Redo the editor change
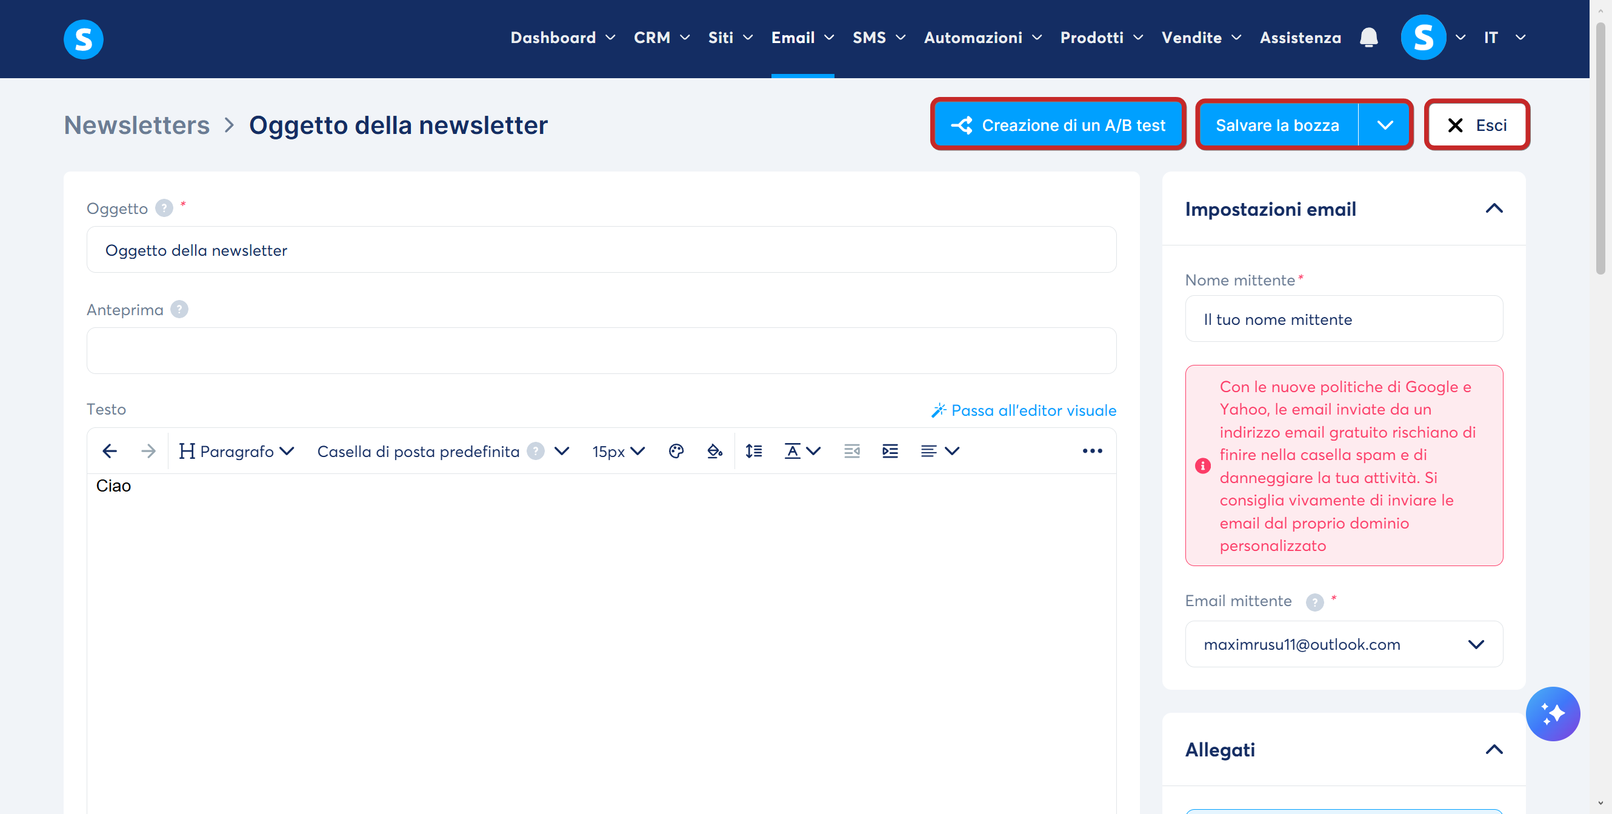This screenshot has height=814, width=1612. click(148, 451)
